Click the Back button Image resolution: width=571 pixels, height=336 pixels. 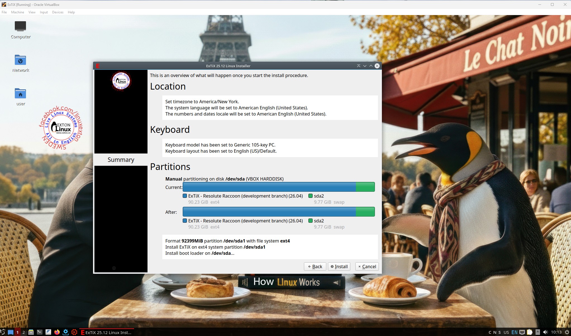click(315, 267)
